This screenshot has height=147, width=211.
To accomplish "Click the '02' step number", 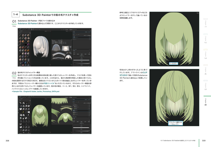I will pos(14,73).
